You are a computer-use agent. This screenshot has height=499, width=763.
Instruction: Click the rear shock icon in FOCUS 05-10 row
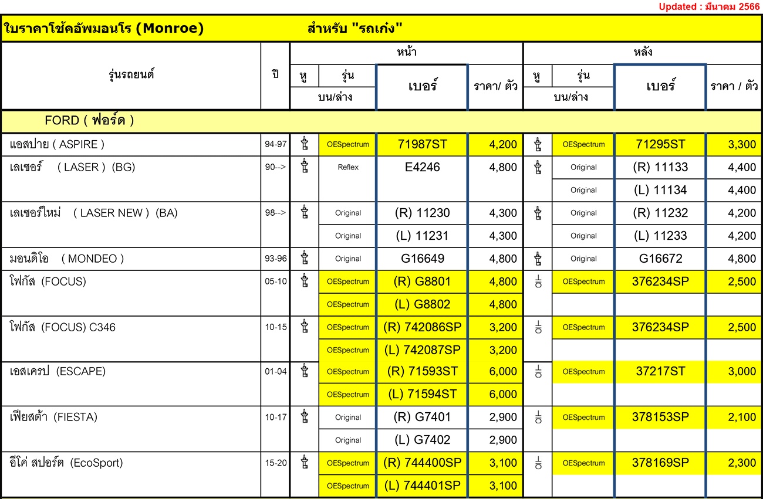538,282
